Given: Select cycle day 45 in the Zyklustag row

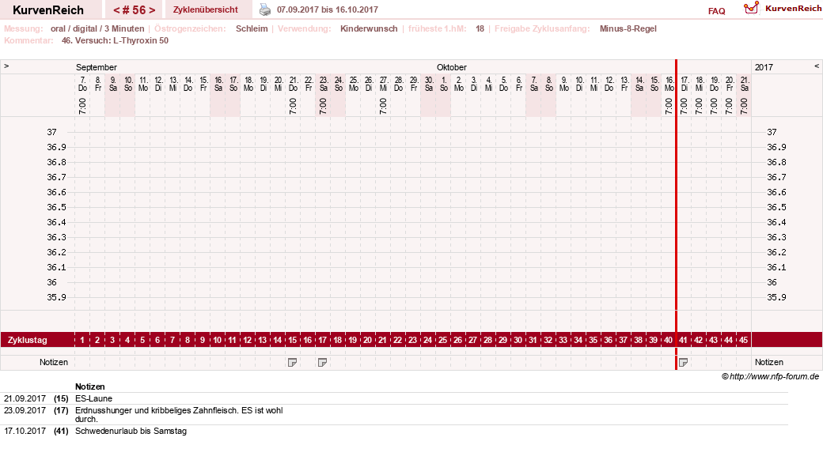Looking at the screenshot, I should 743,340.
